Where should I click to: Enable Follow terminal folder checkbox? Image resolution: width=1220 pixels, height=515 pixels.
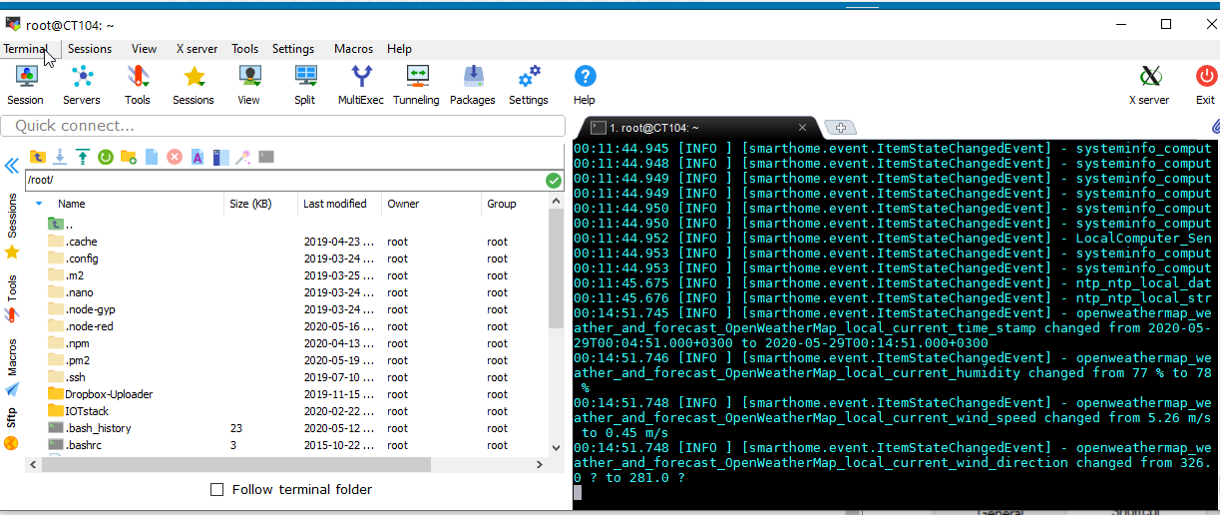point(217,489)
